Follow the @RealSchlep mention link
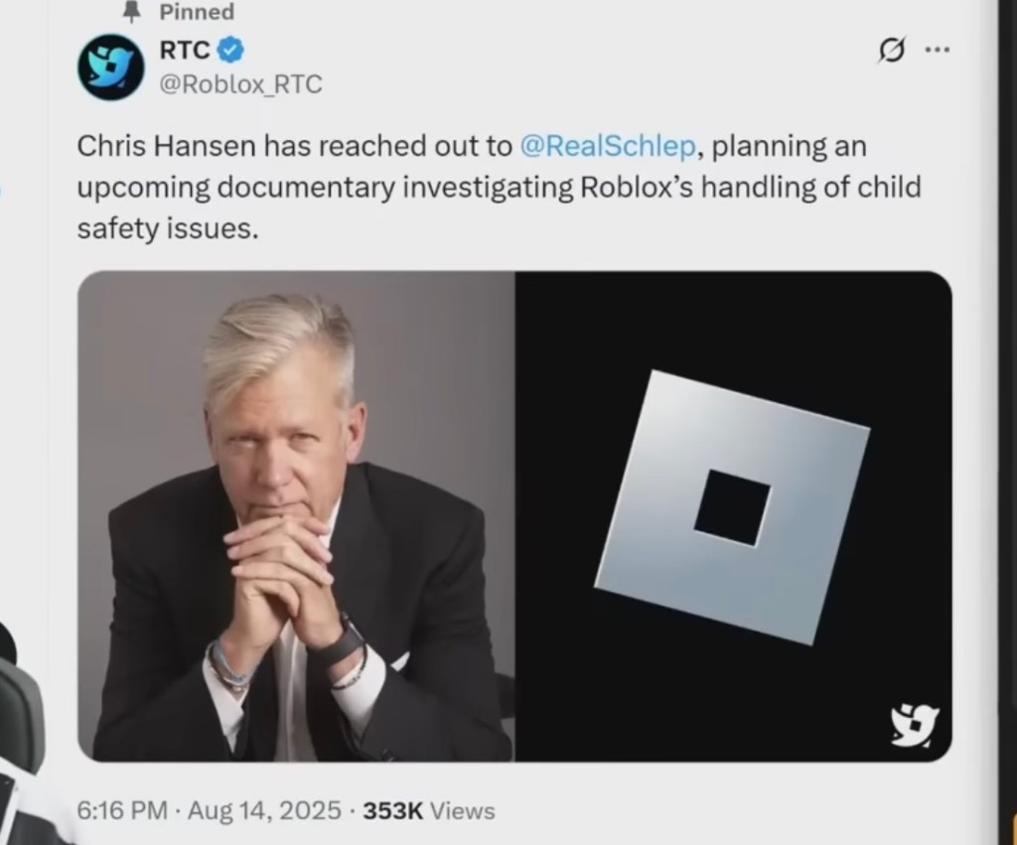The height and width of the screenshot is (845, 1017). tap(608, 146)
